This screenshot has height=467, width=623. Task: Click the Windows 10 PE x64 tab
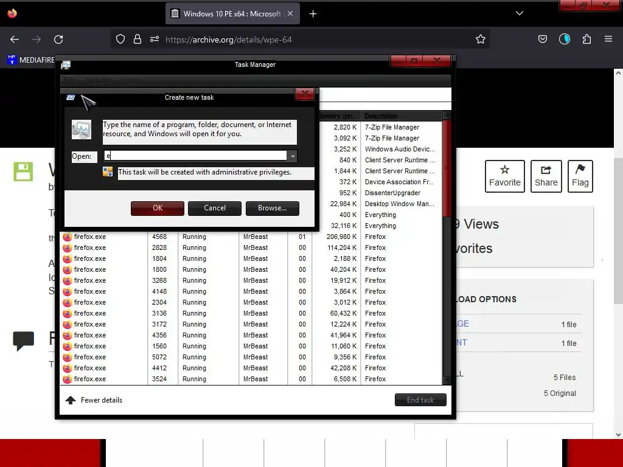point(232,13)
